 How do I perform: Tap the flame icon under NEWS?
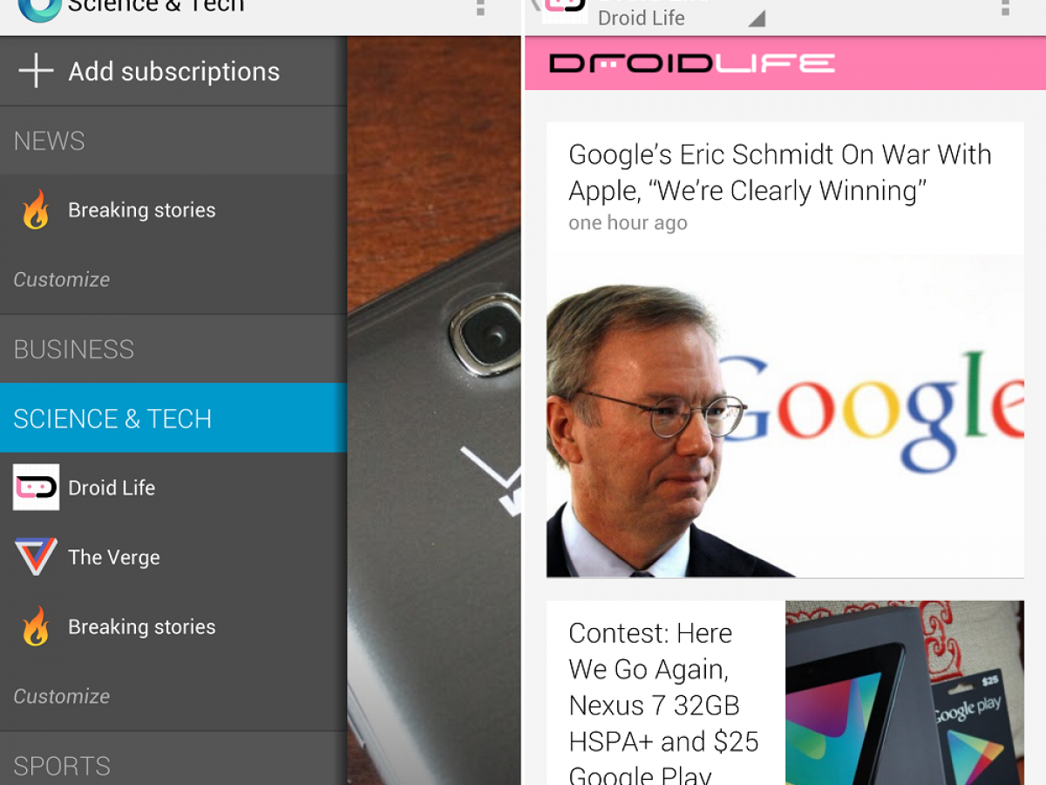[x=36, y=210]
